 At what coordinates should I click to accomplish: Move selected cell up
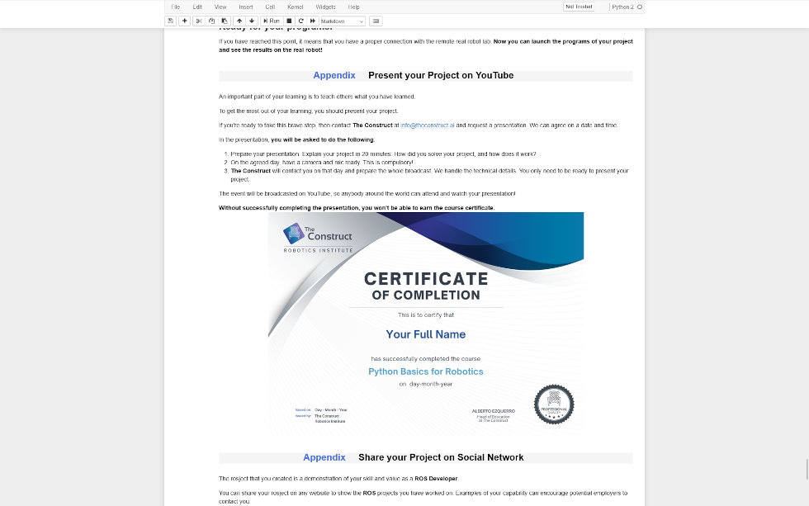[239, 21]
